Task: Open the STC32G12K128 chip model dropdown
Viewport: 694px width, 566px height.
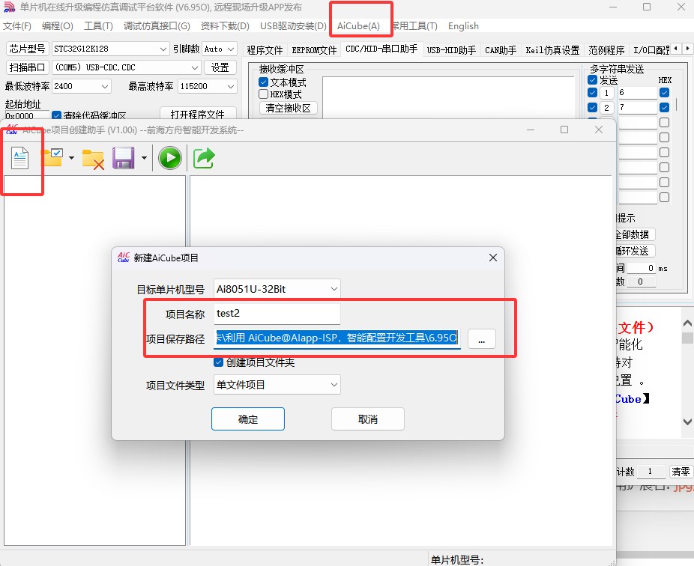Action: point(110,49)
